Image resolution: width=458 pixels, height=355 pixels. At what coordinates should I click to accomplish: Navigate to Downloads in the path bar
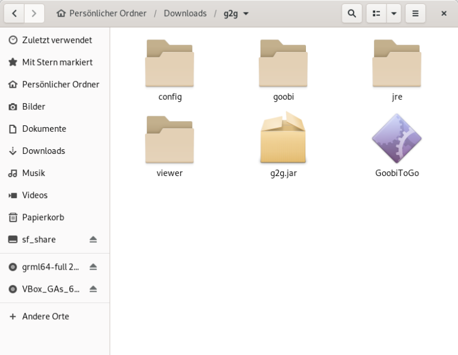tap(185, 13)
